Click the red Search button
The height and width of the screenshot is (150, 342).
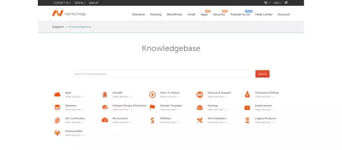pyautogui.click(x=262, y=74)
